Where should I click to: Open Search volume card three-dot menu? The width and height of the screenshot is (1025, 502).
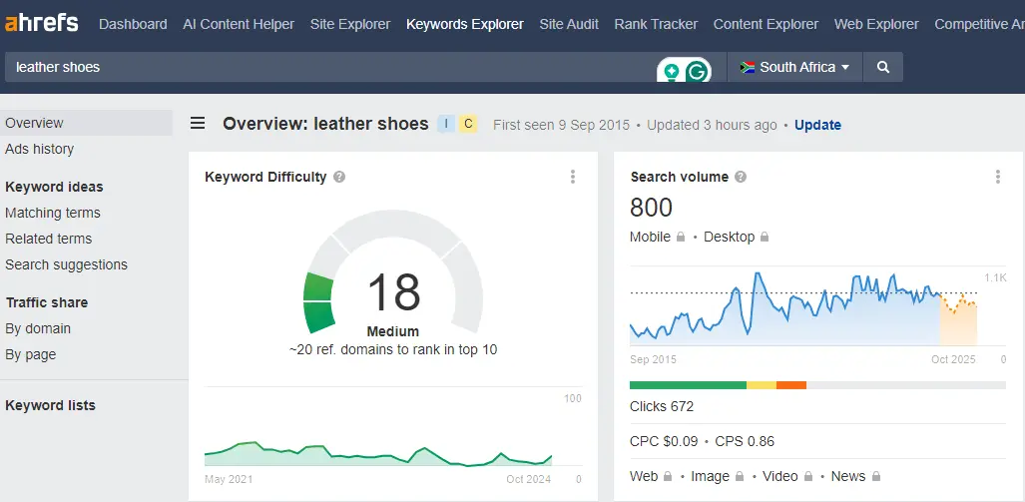pos(997,177)
